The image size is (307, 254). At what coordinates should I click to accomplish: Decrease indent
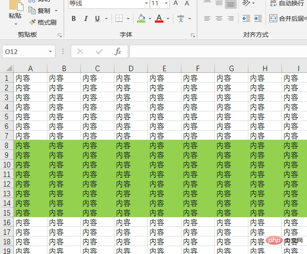point(246,18)
